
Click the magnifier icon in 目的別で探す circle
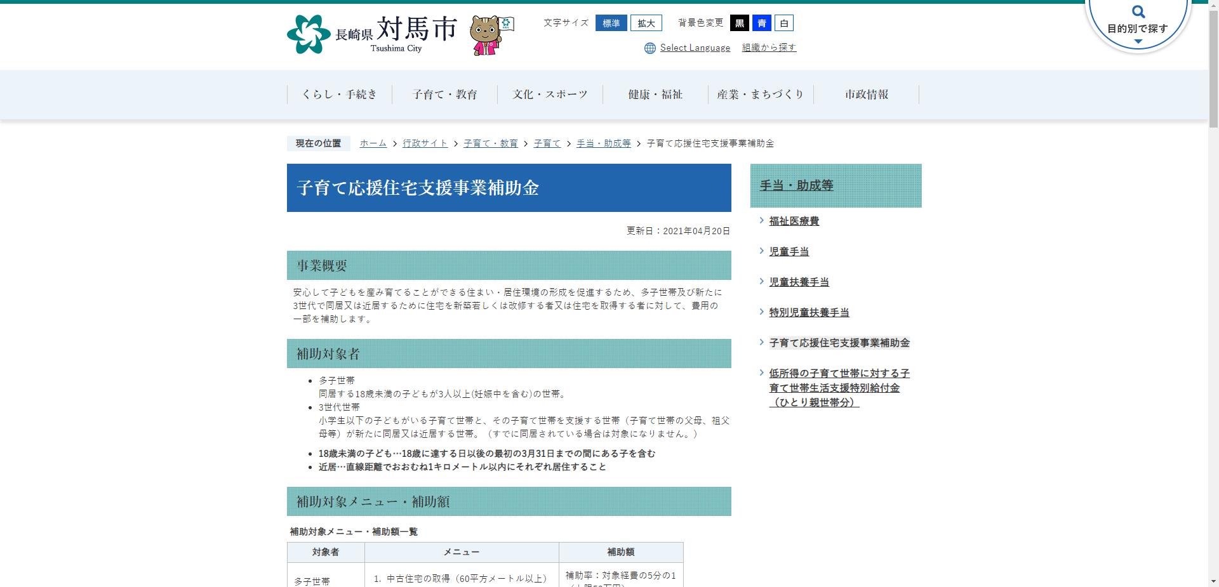pyautogui.click(x=1138, y=10)
